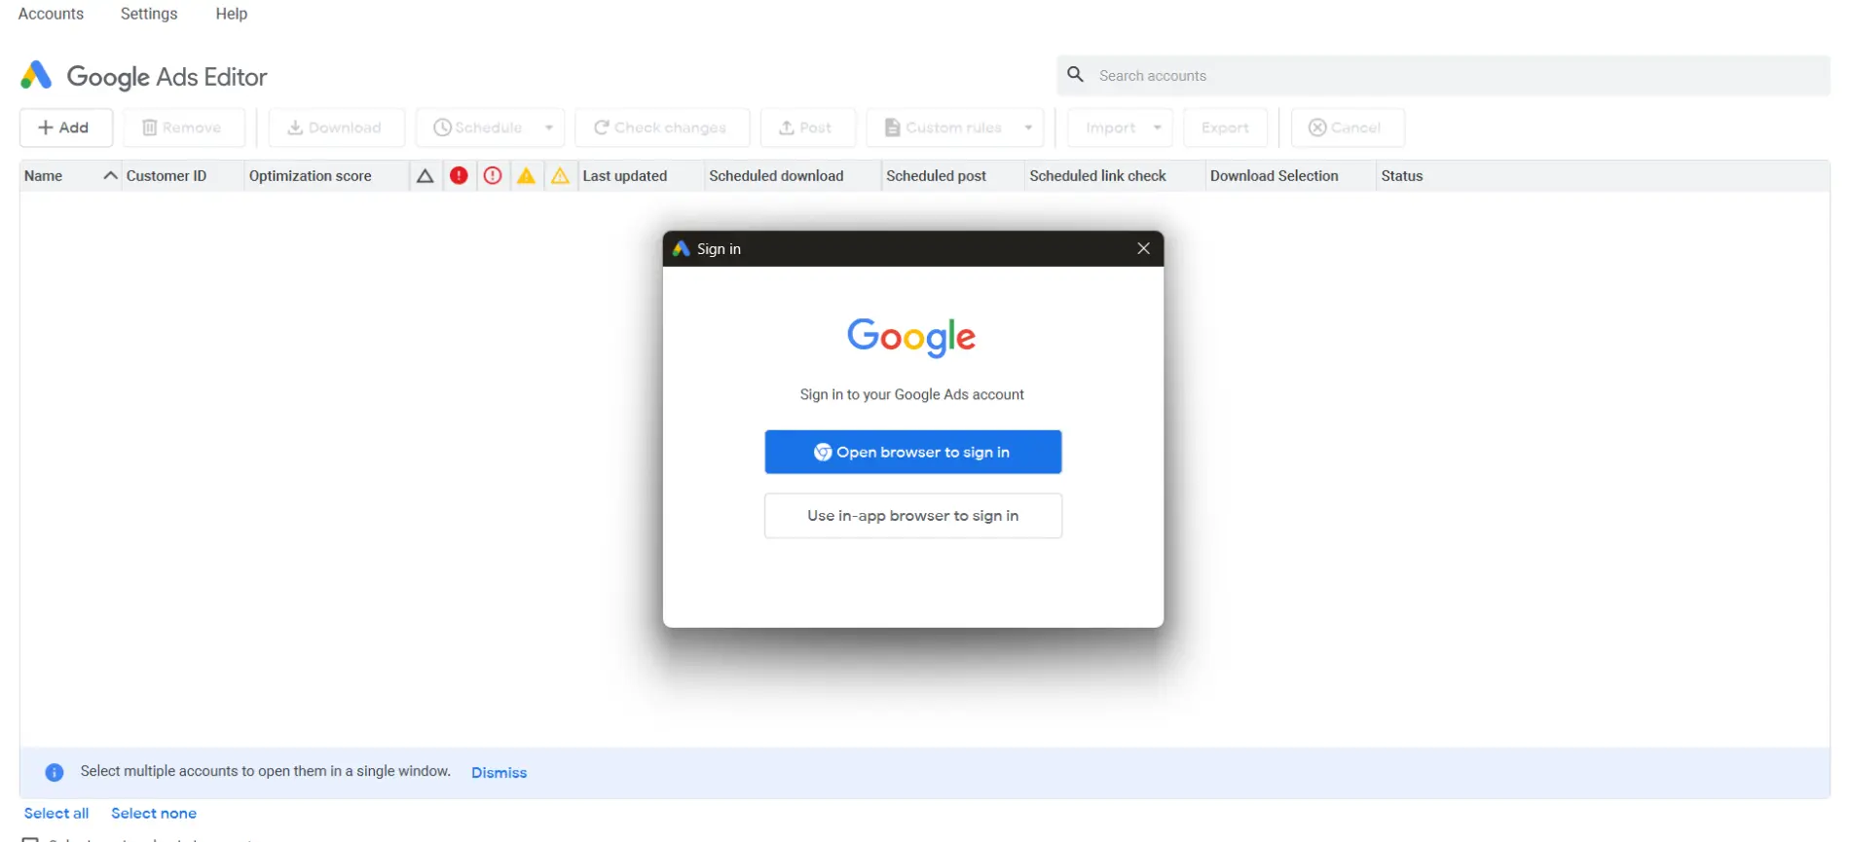Choose Use in-app browser to sign in
Screen dimensions: 1850x842
pyautogui.click(x=912, y=516)
